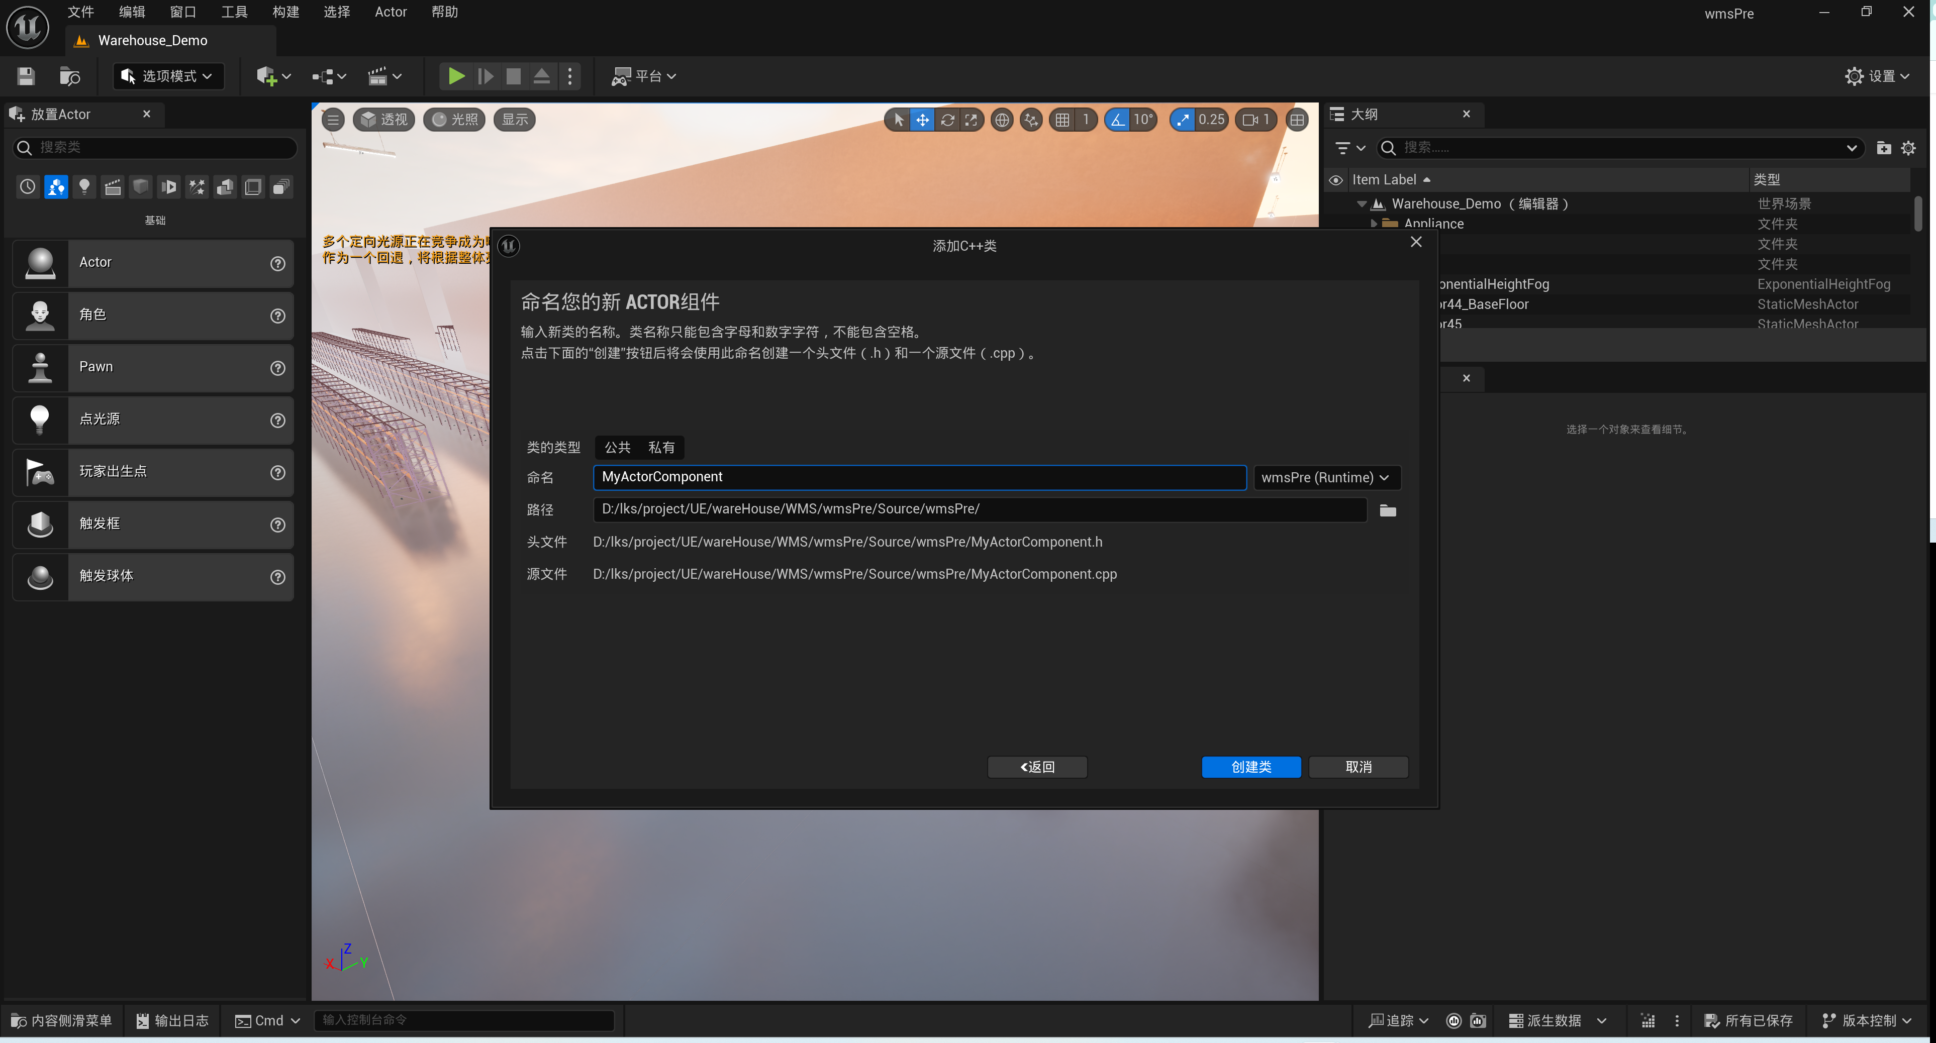Screen dimensions: 1936x1043
Task: Click the green Play in editor button
Action: 455,76
